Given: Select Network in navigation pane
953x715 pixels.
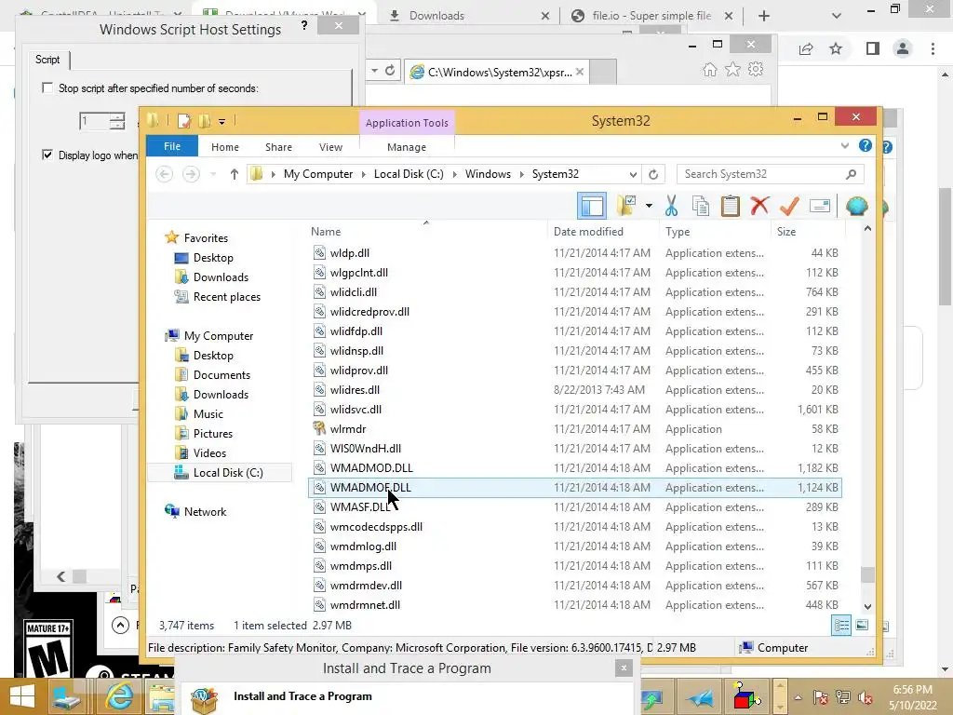Looking at the screenshot, I should (x=205, y=512).
